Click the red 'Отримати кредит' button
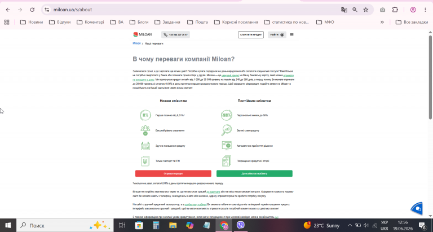 [173, 174]
